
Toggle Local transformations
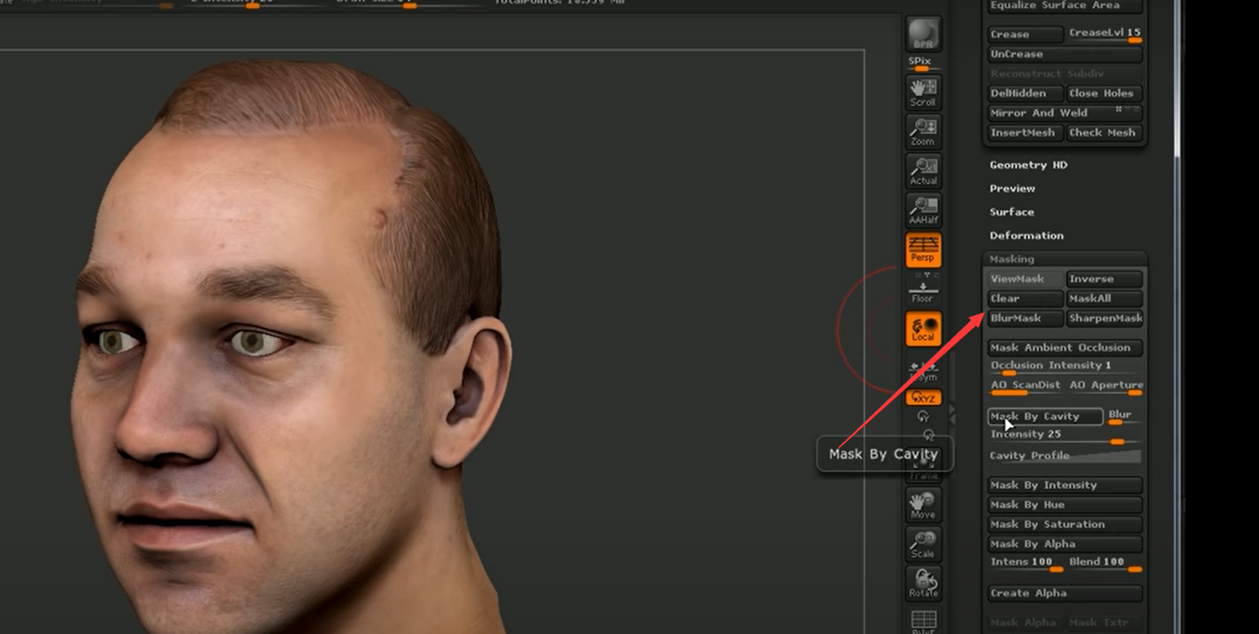[923, 329]
